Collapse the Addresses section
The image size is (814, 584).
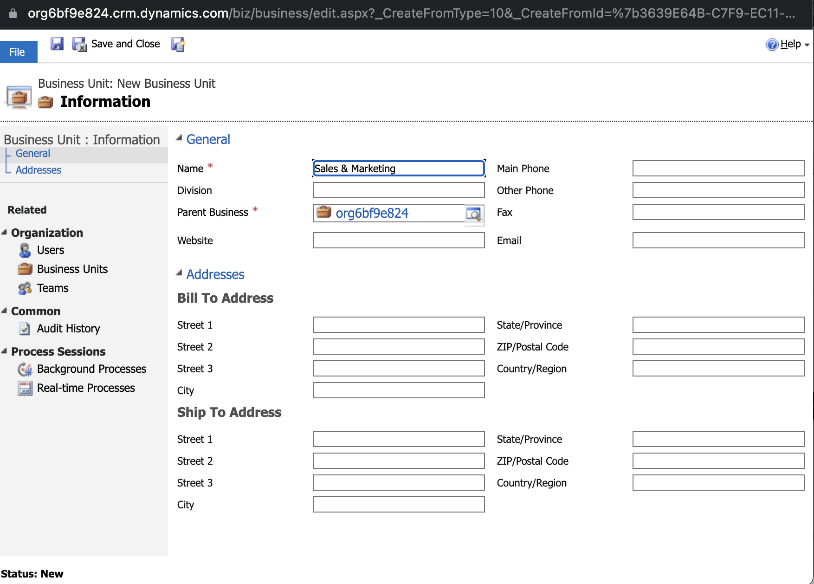pos(179,273)
